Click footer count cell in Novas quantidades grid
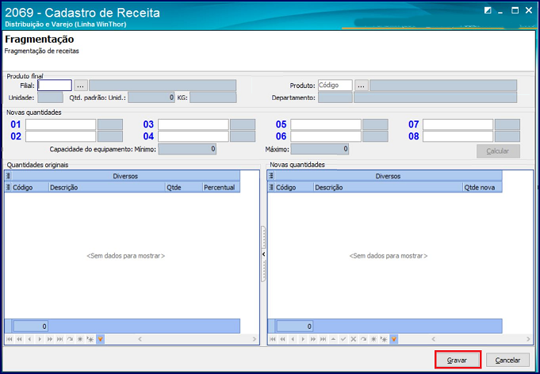 295,326
